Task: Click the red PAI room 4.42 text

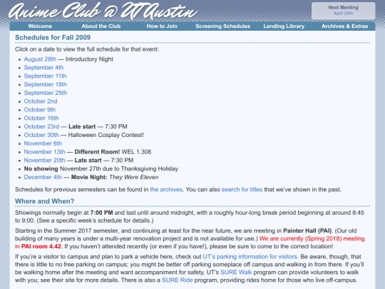Action: [x=41, y=246]
